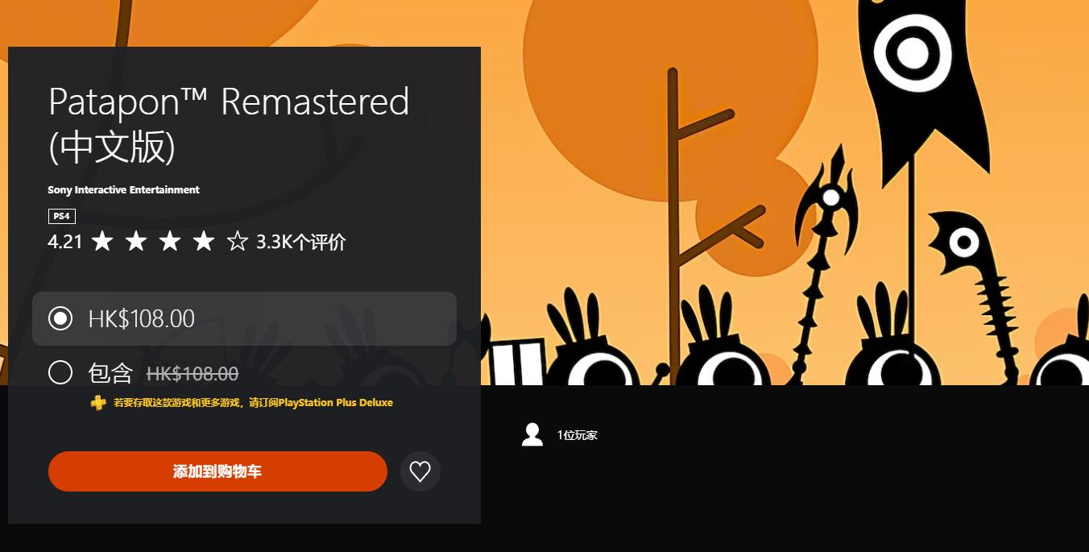Click the third filled rating star
Screen dimensions: 1089x552
(x=170, y=241)
